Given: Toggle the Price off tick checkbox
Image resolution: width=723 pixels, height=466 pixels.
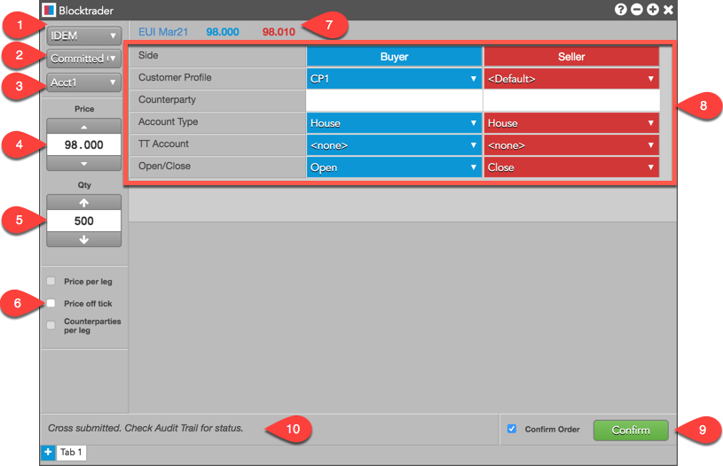Looking at the screenshot, I should 51,304.
